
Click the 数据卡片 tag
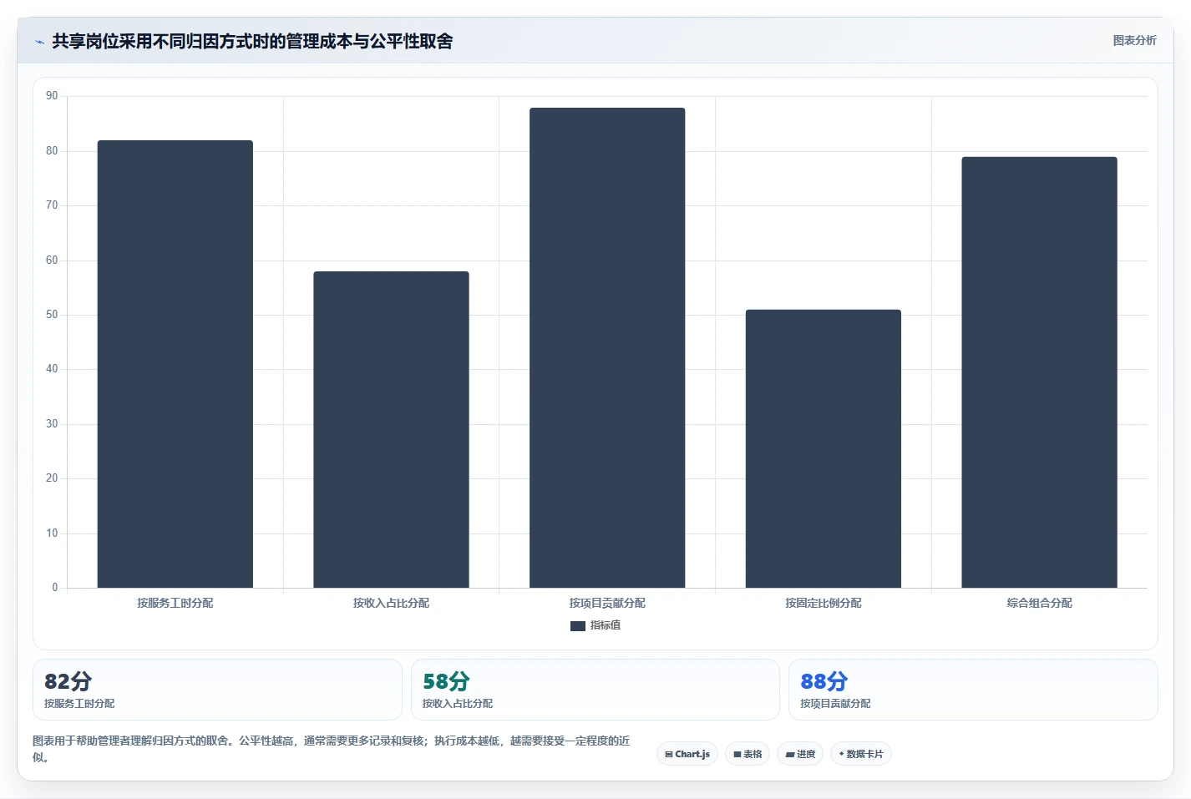(861, 754)
